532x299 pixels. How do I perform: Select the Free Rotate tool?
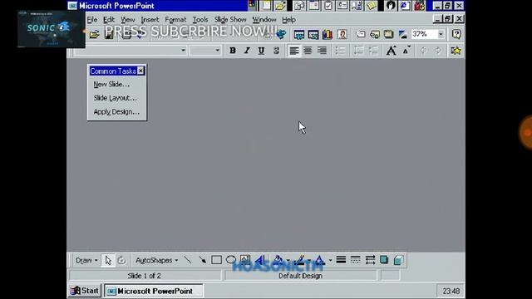[121, 260]
